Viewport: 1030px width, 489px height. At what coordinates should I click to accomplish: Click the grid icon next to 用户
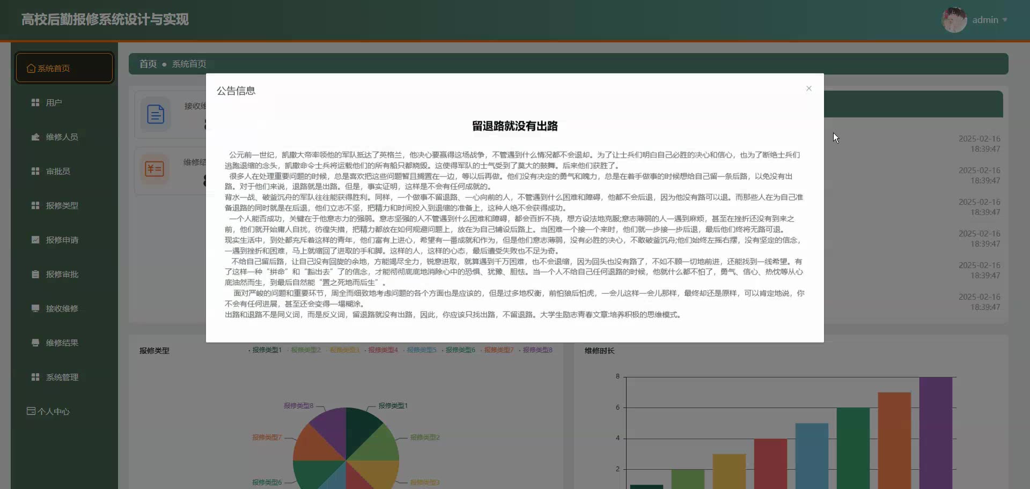pos(35,102)
